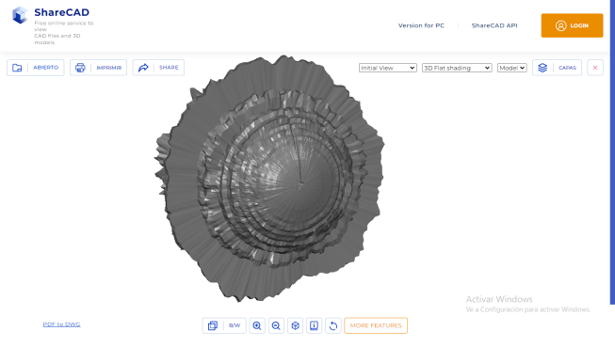The height and width of the screenshot is (347, 615).
Task: Click the background color copy icon
Action: click(213, 325)
